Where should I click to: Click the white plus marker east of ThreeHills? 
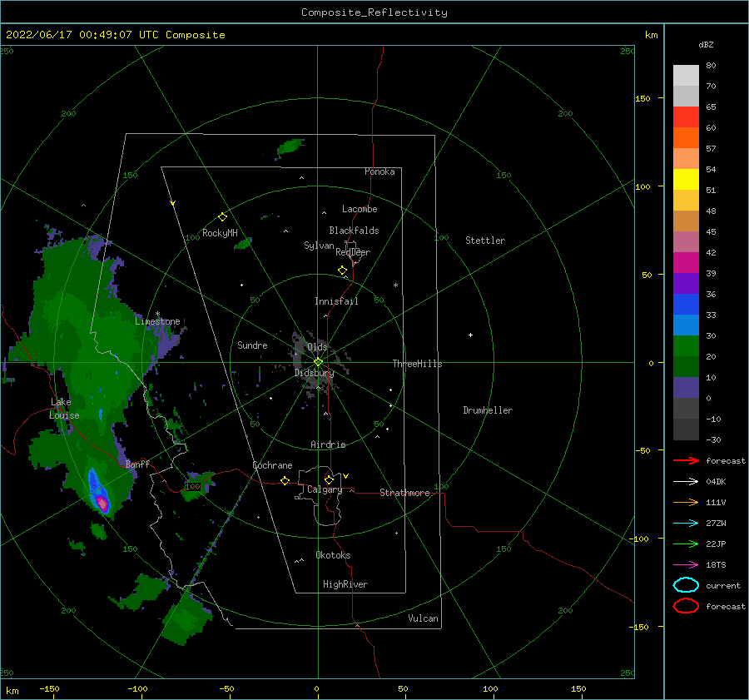(x=470, y=335)
